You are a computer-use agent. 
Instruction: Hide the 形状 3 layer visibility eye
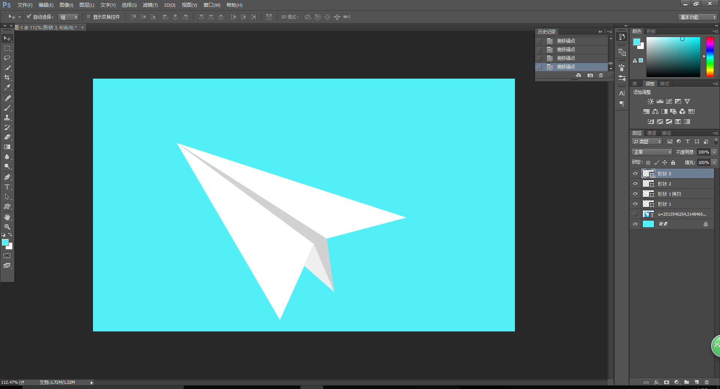click(635, 173)
